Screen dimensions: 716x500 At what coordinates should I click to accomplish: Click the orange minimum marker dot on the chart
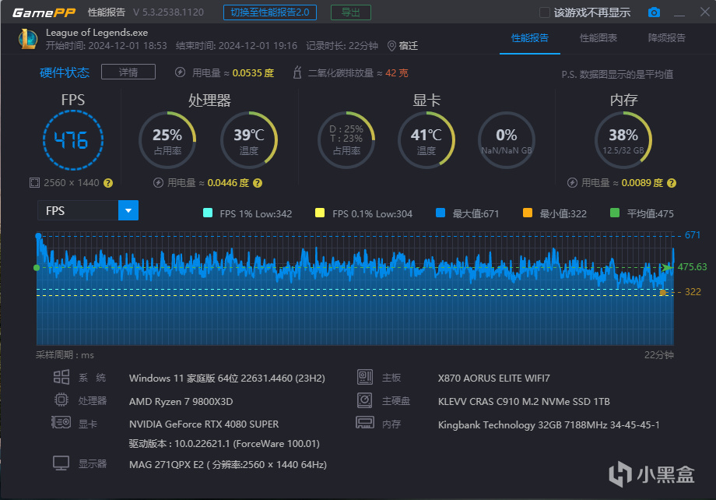click(x=663, y=292)
